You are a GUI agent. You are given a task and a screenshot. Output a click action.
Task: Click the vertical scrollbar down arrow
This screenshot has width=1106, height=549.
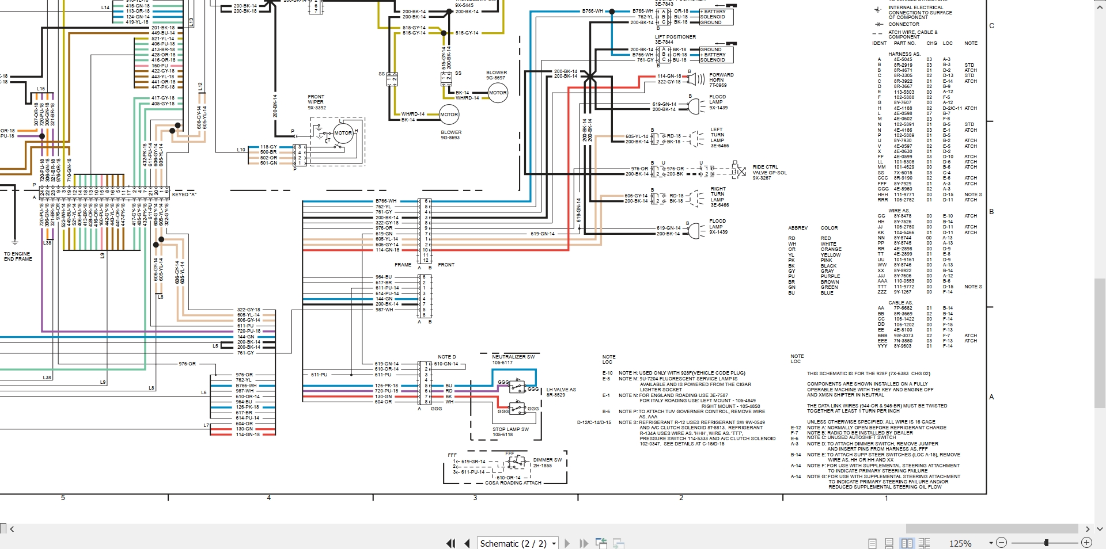(1100, 529)
